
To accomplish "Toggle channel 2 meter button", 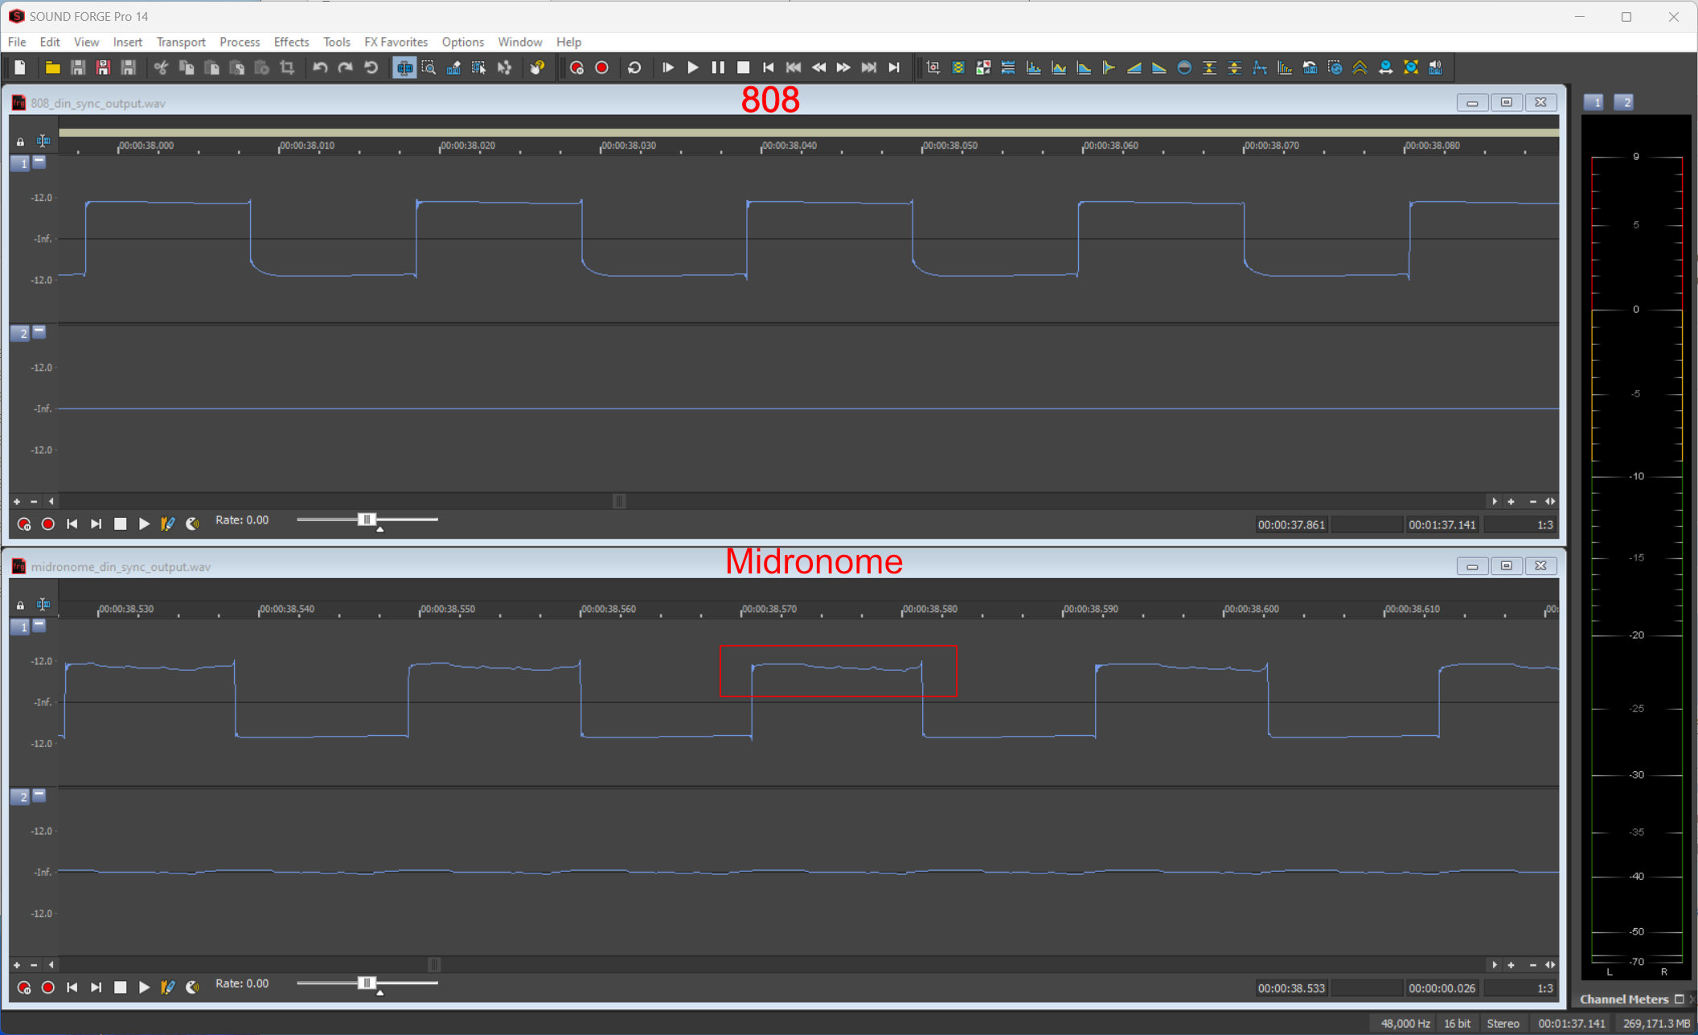I will click(x=1625, y=102).
